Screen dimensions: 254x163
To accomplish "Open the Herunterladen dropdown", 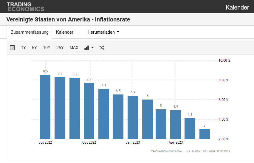I will pos(103,32).
